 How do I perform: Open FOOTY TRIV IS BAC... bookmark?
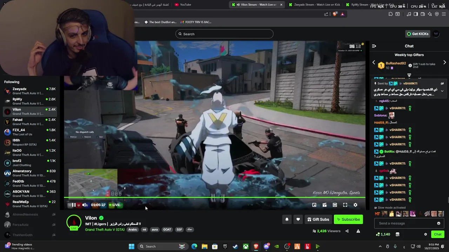[x=196, y=22]
